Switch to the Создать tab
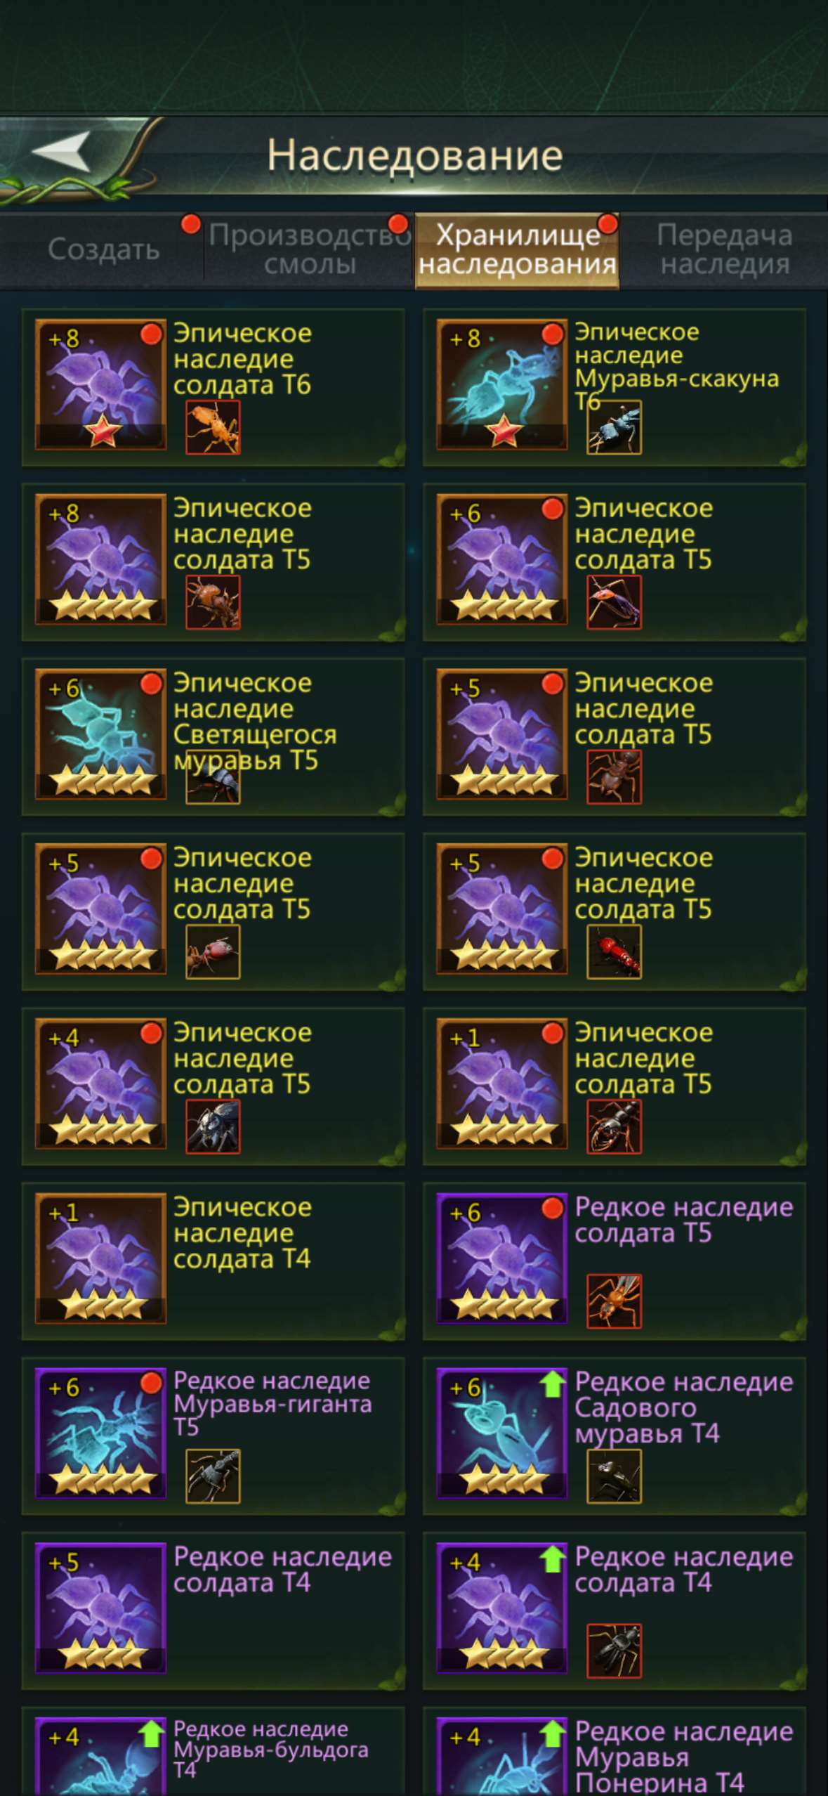828x1796 pixels. pyautogui.click(x=103, y=249)
